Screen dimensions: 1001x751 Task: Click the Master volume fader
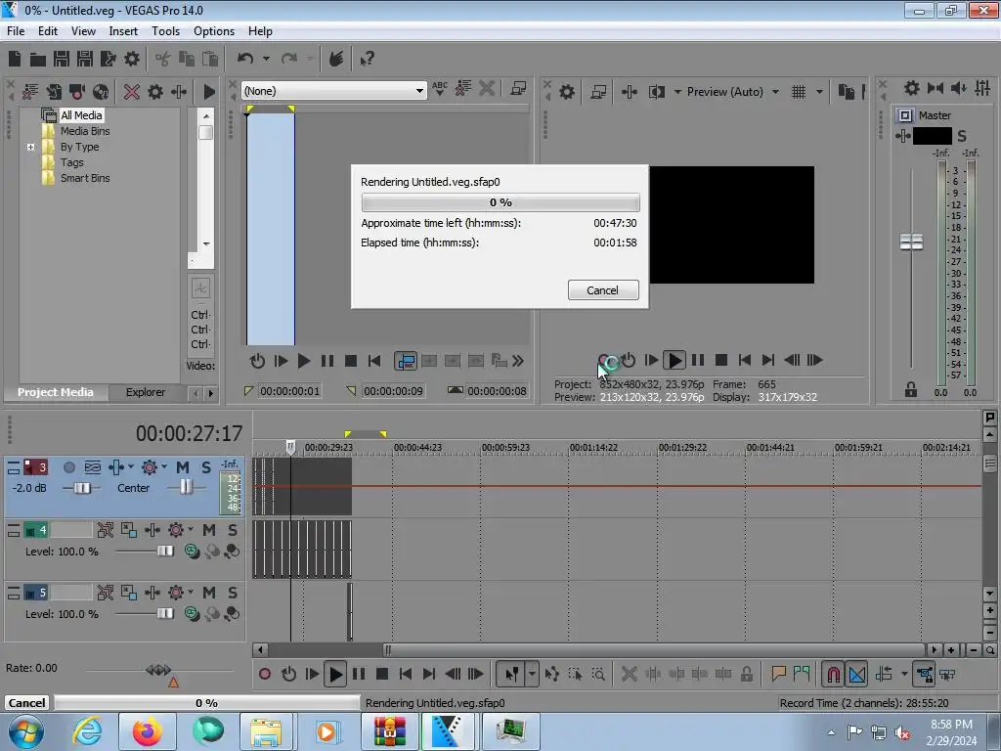911,243
